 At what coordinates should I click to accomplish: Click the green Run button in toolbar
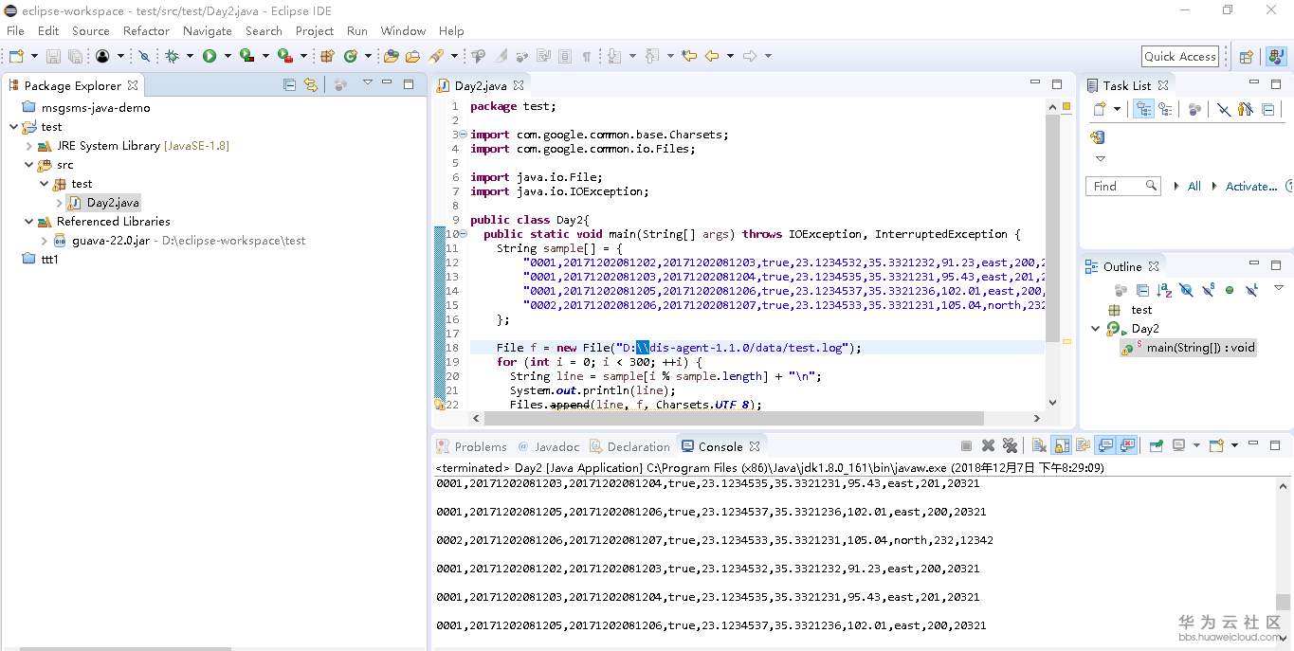pyautogui.click(x=209, y=57)
